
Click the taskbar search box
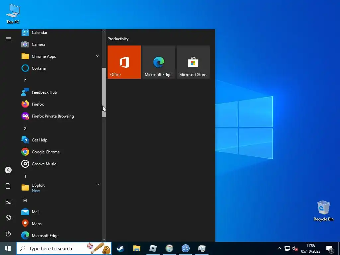tap(64, 248)
